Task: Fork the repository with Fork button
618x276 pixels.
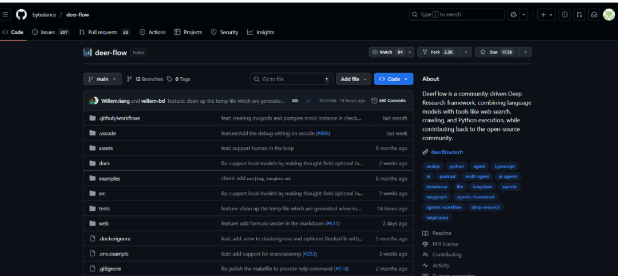Action: point(439,52)
